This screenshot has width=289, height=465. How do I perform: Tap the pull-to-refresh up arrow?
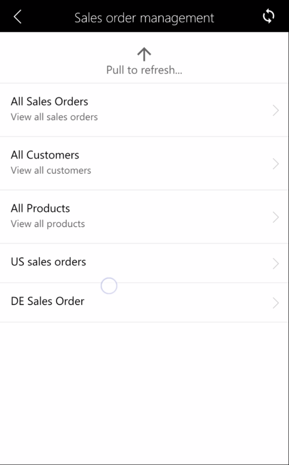tap(144, 55)
